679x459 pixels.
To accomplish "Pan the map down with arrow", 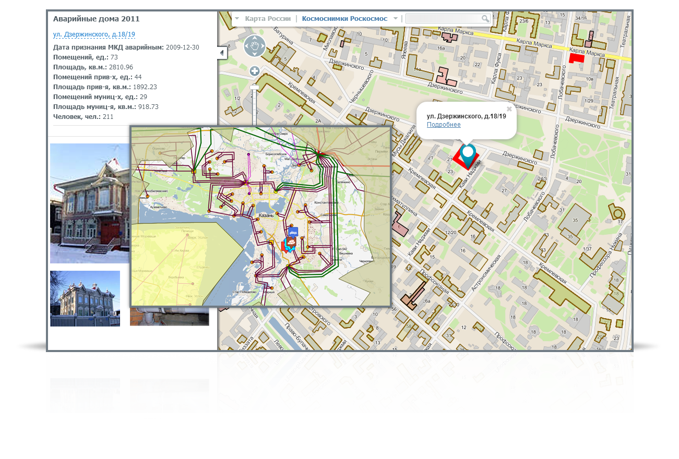I will pos(255,54).
